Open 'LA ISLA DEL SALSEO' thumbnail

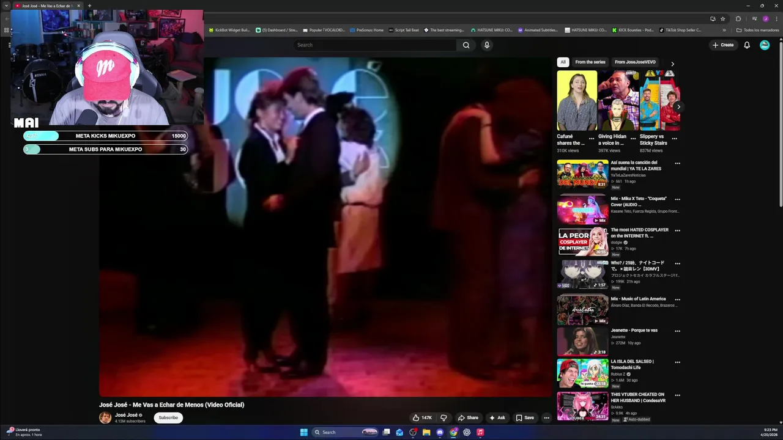582,373
